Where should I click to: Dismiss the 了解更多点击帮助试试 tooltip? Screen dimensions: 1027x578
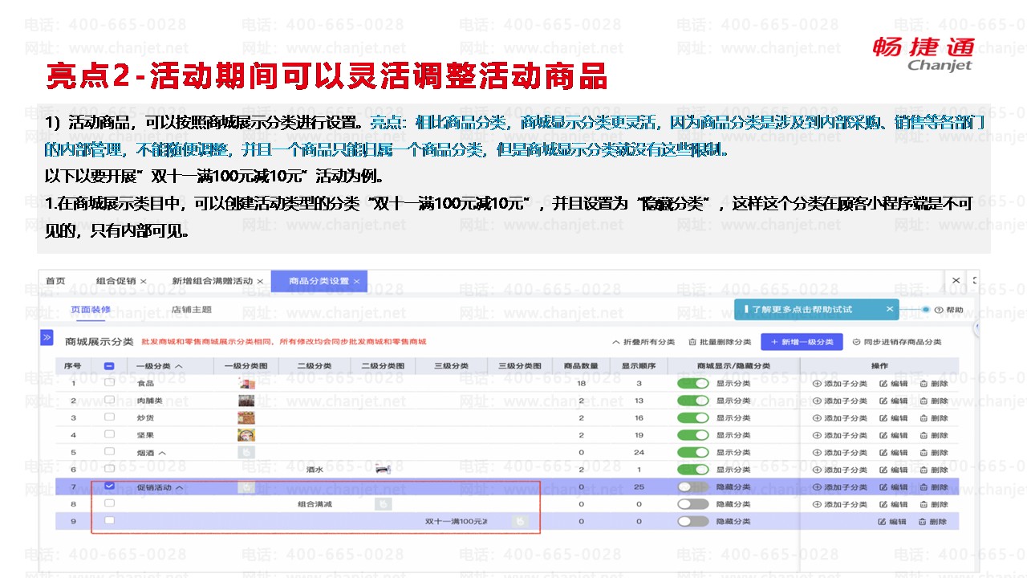click(889, 309)
